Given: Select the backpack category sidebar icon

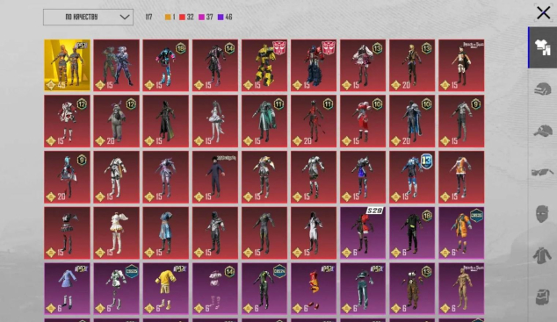Looking at the screenshot, I should click(x=542, y=297).
